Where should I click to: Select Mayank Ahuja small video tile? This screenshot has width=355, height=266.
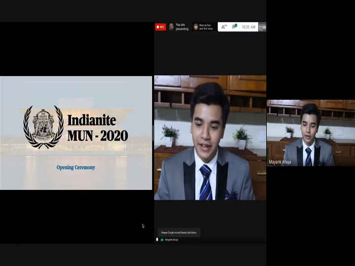point(311,133)
